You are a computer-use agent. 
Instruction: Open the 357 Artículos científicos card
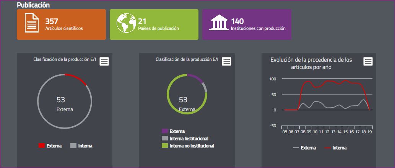coord(62,24)
